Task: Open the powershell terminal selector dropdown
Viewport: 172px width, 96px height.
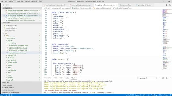Action: (x=147, y=78)
